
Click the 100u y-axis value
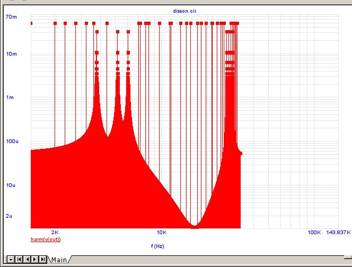click(x=12, y=141)
